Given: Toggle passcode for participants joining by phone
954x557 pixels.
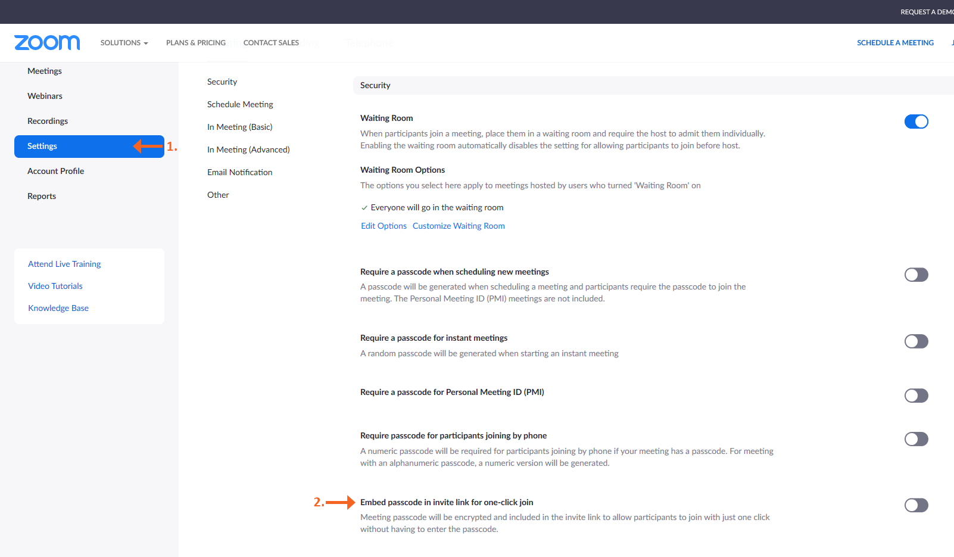Looking at the screenshot, I should 916,439.
